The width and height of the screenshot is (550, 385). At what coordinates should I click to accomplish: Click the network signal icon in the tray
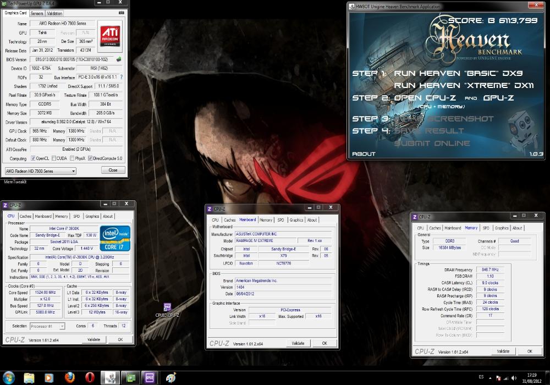tap(506, 378)
